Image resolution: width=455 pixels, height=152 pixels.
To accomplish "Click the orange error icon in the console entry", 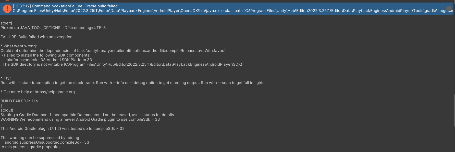I will (7, 8).
